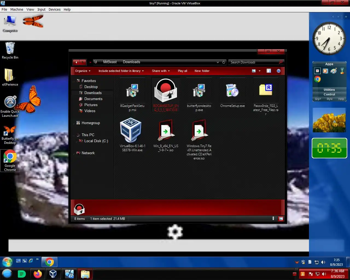Open VirtualBox Help menu
The width and height of the screenshot is (350, 280).
(x=67, y=9)
